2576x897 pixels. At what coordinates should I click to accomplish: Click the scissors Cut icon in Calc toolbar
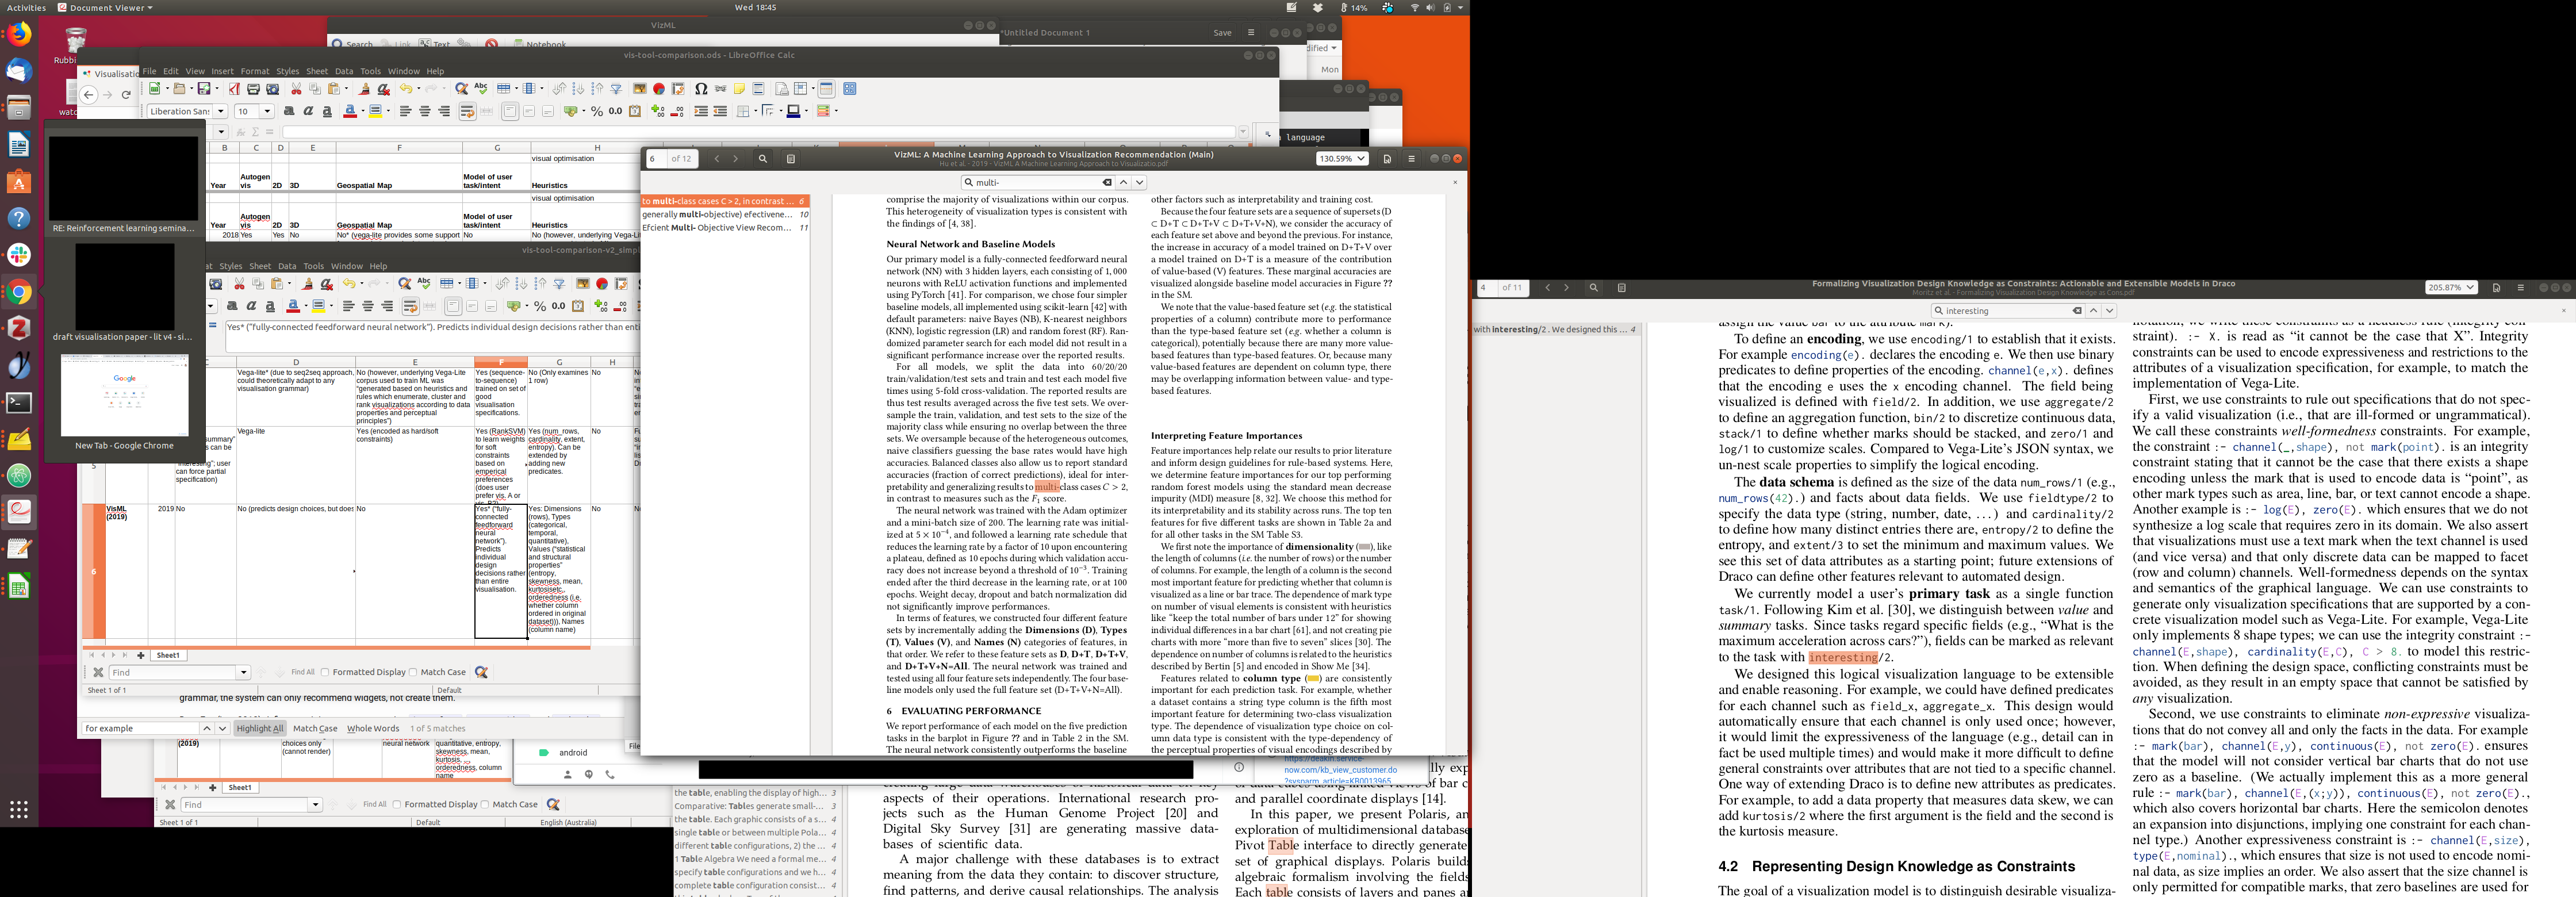(296, 89)
